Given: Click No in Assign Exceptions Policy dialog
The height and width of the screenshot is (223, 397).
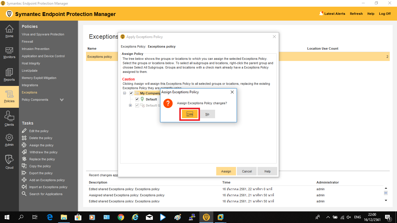Looking at the screenshot, I should [207, 114].
